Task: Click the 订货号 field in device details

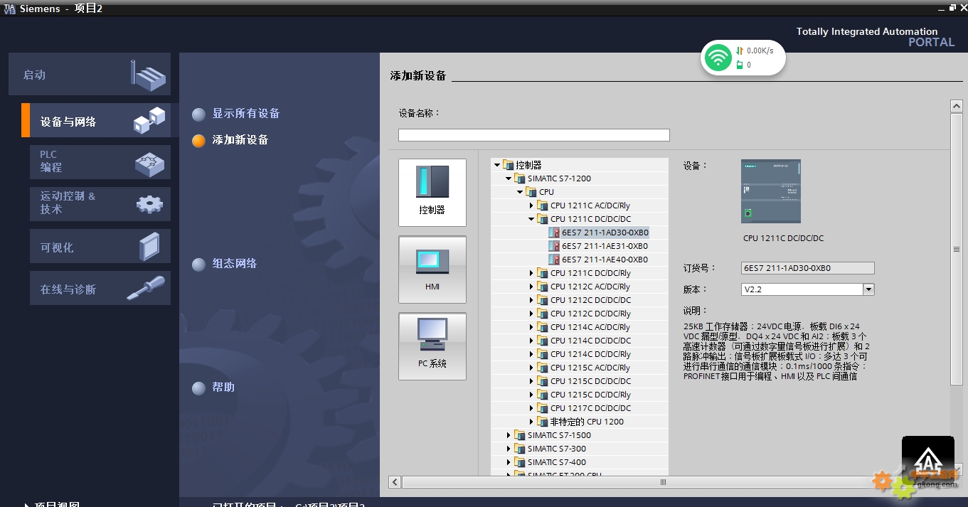Action: [807, 268]
